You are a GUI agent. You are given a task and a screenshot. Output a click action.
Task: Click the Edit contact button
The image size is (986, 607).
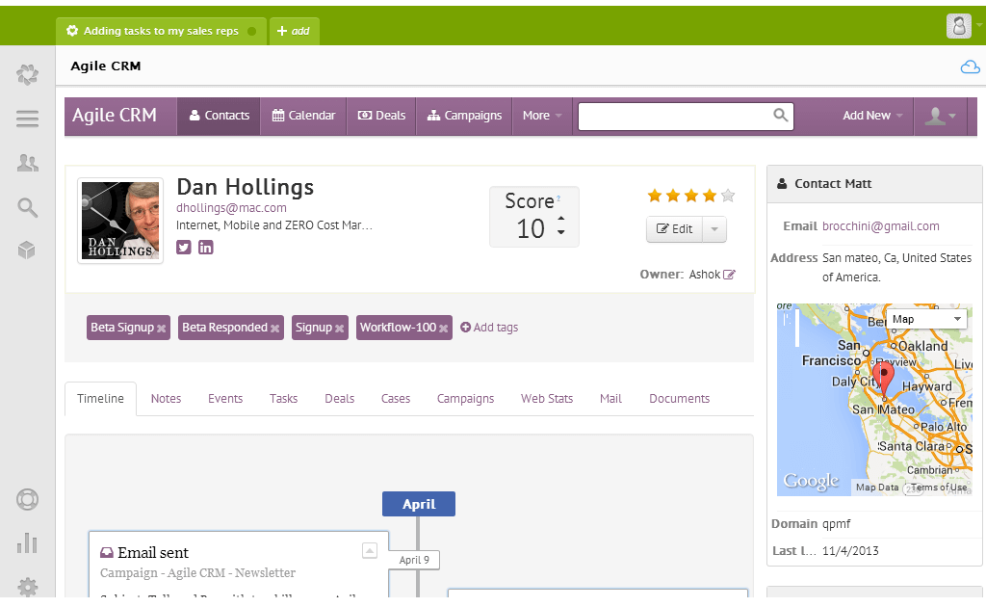pyautogui.click(x=675, y=229)
